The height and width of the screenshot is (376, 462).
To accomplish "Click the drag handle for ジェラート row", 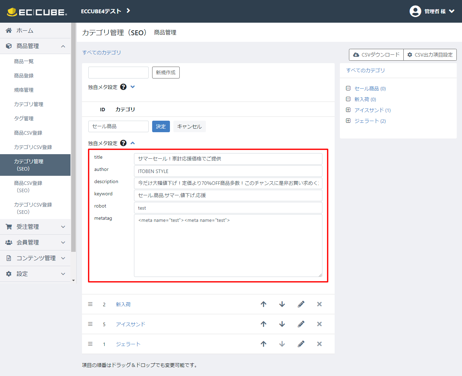I will pos(90,344).
